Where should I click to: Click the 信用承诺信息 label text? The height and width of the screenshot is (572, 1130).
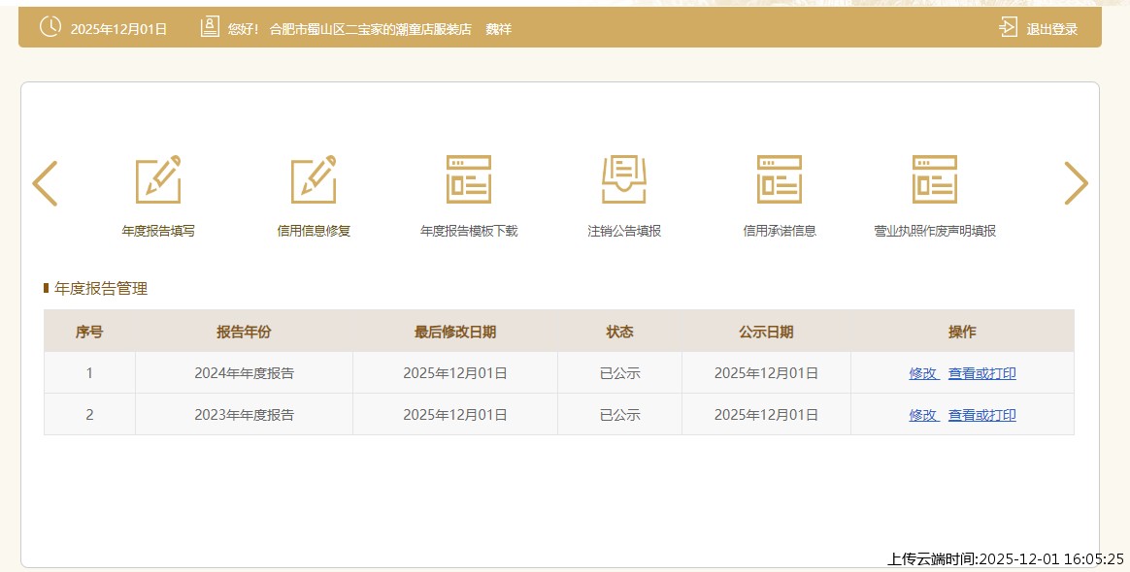pyautogui.click(x=780, y=231)
